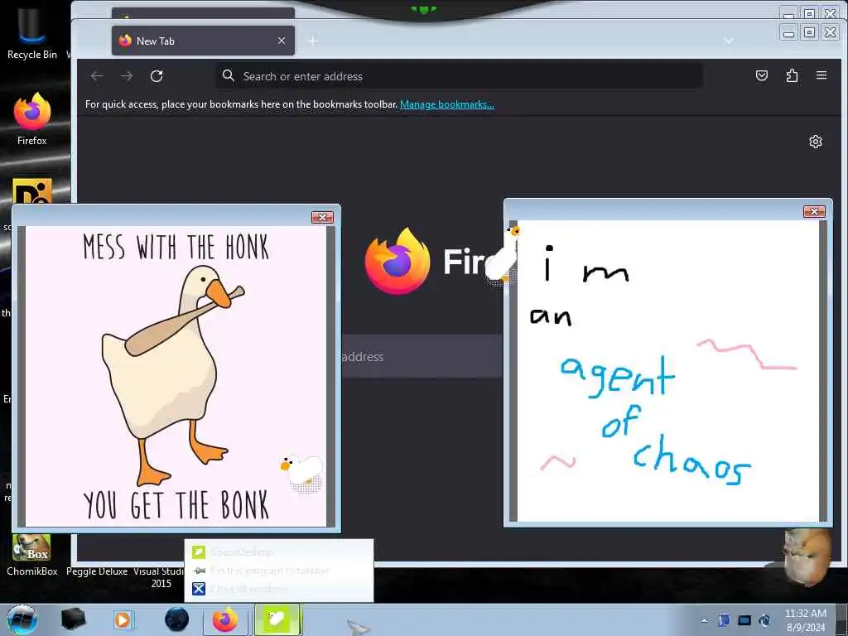Open the Firefox hamburger application menu
848x636 pixels.
click(821, 75)
